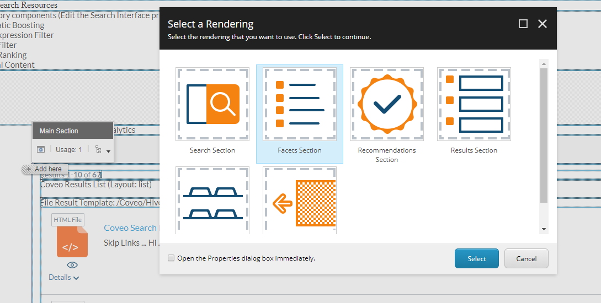Image resolution: width=601 pixels, height=303 pixels.
Task: Enable Open the Properties dialog box immediately
Action: [x=172, y=258]
